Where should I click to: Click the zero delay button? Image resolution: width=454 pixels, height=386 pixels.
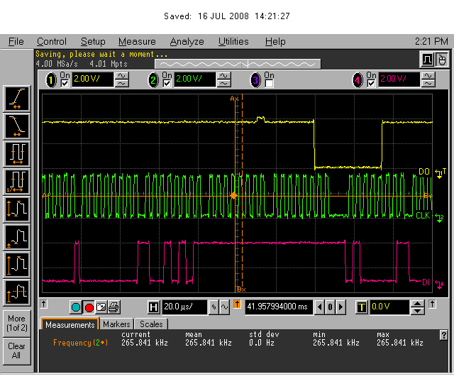pos(330,307)
